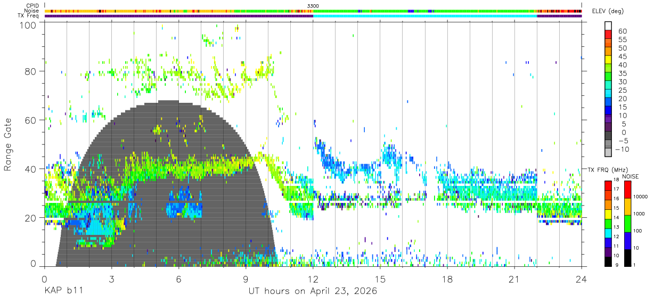
Task: Click the 35 label on ELEV color bar
Action: (x=622, y=74)
